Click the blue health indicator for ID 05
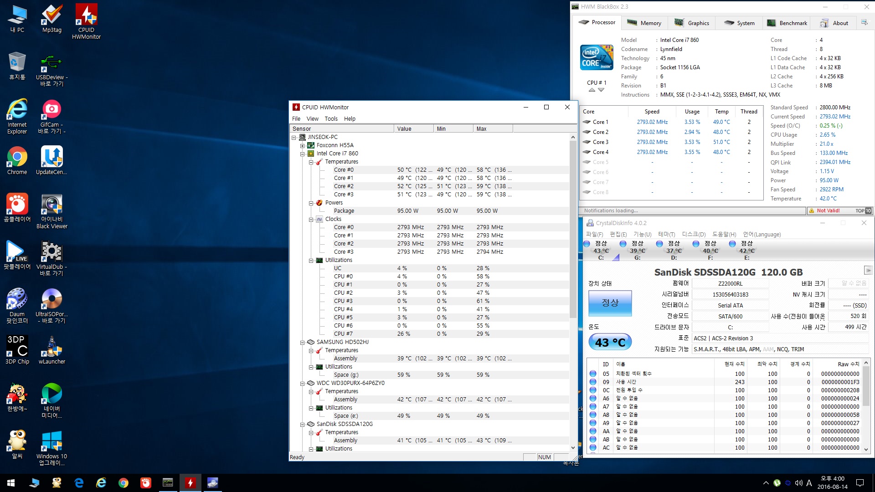Screen dimensions: 875x492 [x=593, y=374]
